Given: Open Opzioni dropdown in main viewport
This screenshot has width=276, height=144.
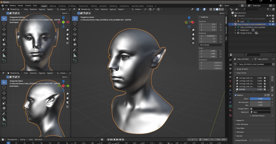Looking at the screenshot, I should [x=222, y=13].
